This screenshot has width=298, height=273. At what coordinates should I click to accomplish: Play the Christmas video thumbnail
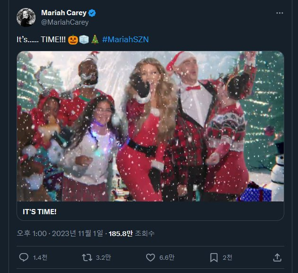click(150, 126)
